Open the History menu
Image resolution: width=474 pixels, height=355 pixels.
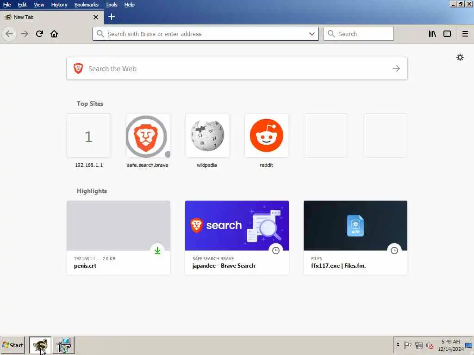[59, 5]
